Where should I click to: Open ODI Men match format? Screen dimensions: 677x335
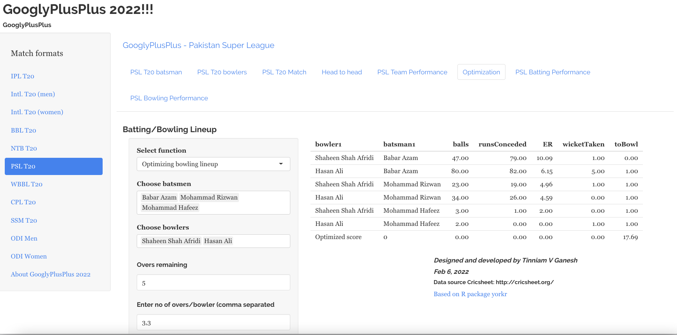point(24,238)
